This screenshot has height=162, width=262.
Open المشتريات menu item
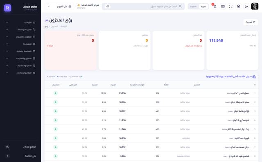point(20,44)
